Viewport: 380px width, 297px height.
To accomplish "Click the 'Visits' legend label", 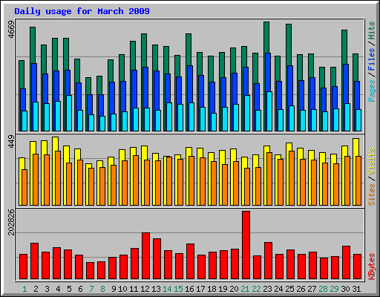I will click(x=372, y=162).
